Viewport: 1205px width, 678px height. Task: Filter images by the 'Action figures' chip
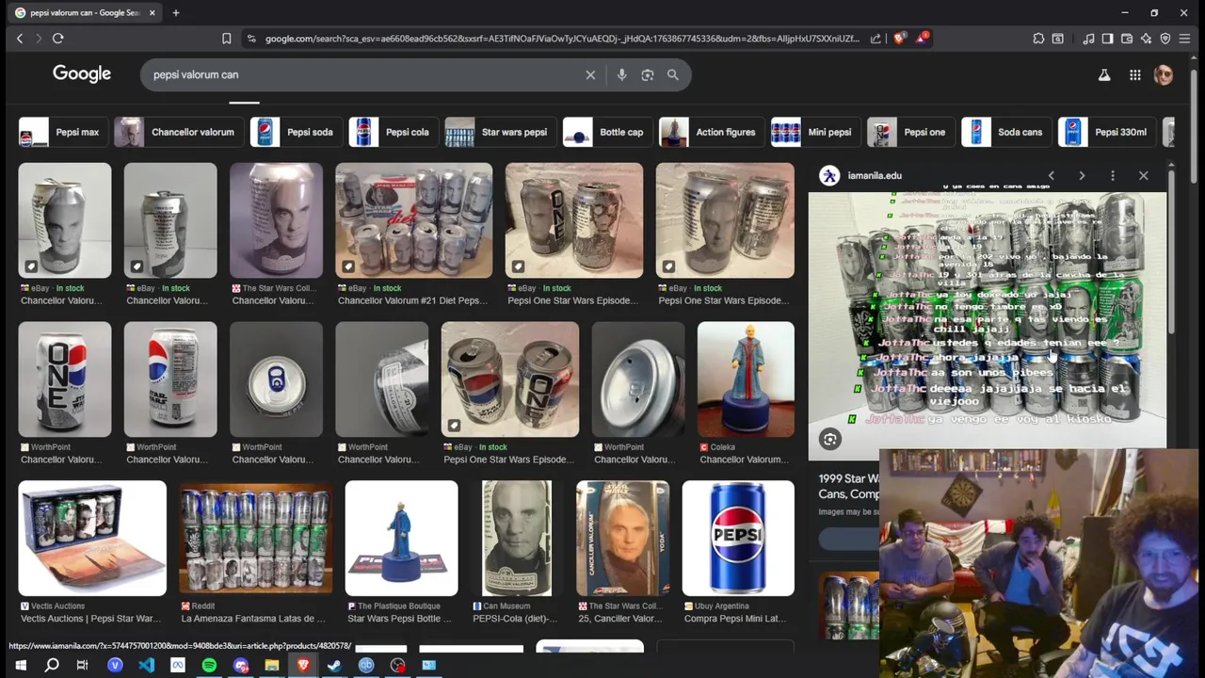[x=711, y=132]
